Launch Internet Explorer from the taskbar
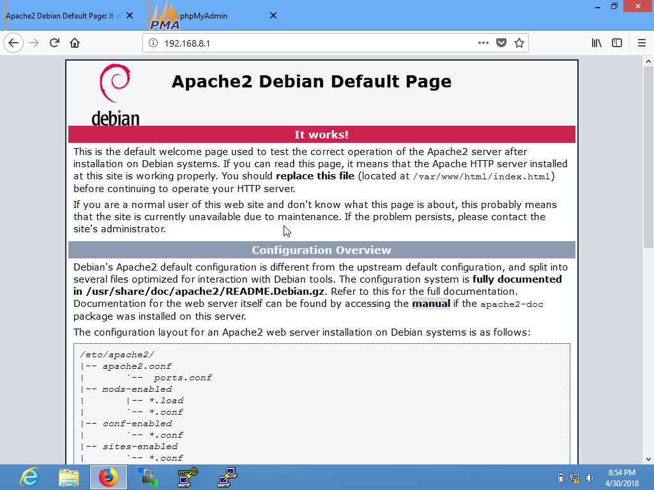 [x=29, y=477]
